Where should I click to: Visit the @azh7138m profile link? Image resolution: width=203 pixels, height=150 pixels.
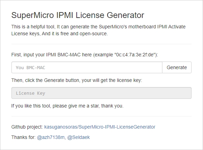(x=51, y=137)
